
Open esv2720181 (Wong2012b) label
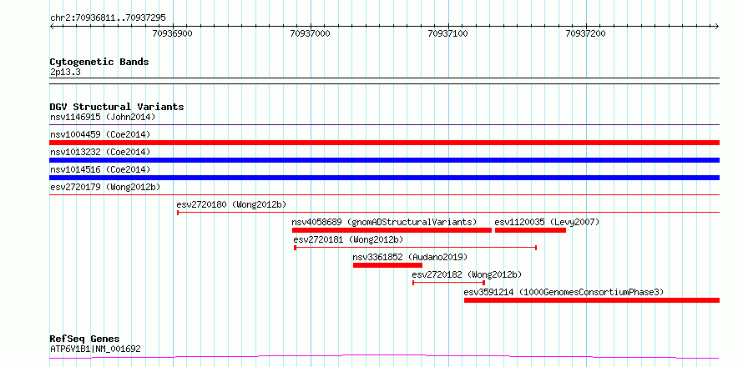coord(349,239)
